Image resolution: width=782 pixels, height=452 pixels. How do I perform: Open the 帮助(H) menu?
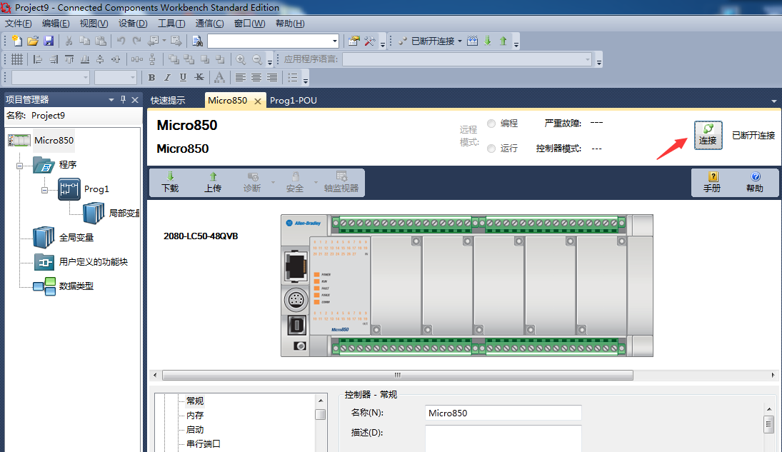(x=290, y=24)
